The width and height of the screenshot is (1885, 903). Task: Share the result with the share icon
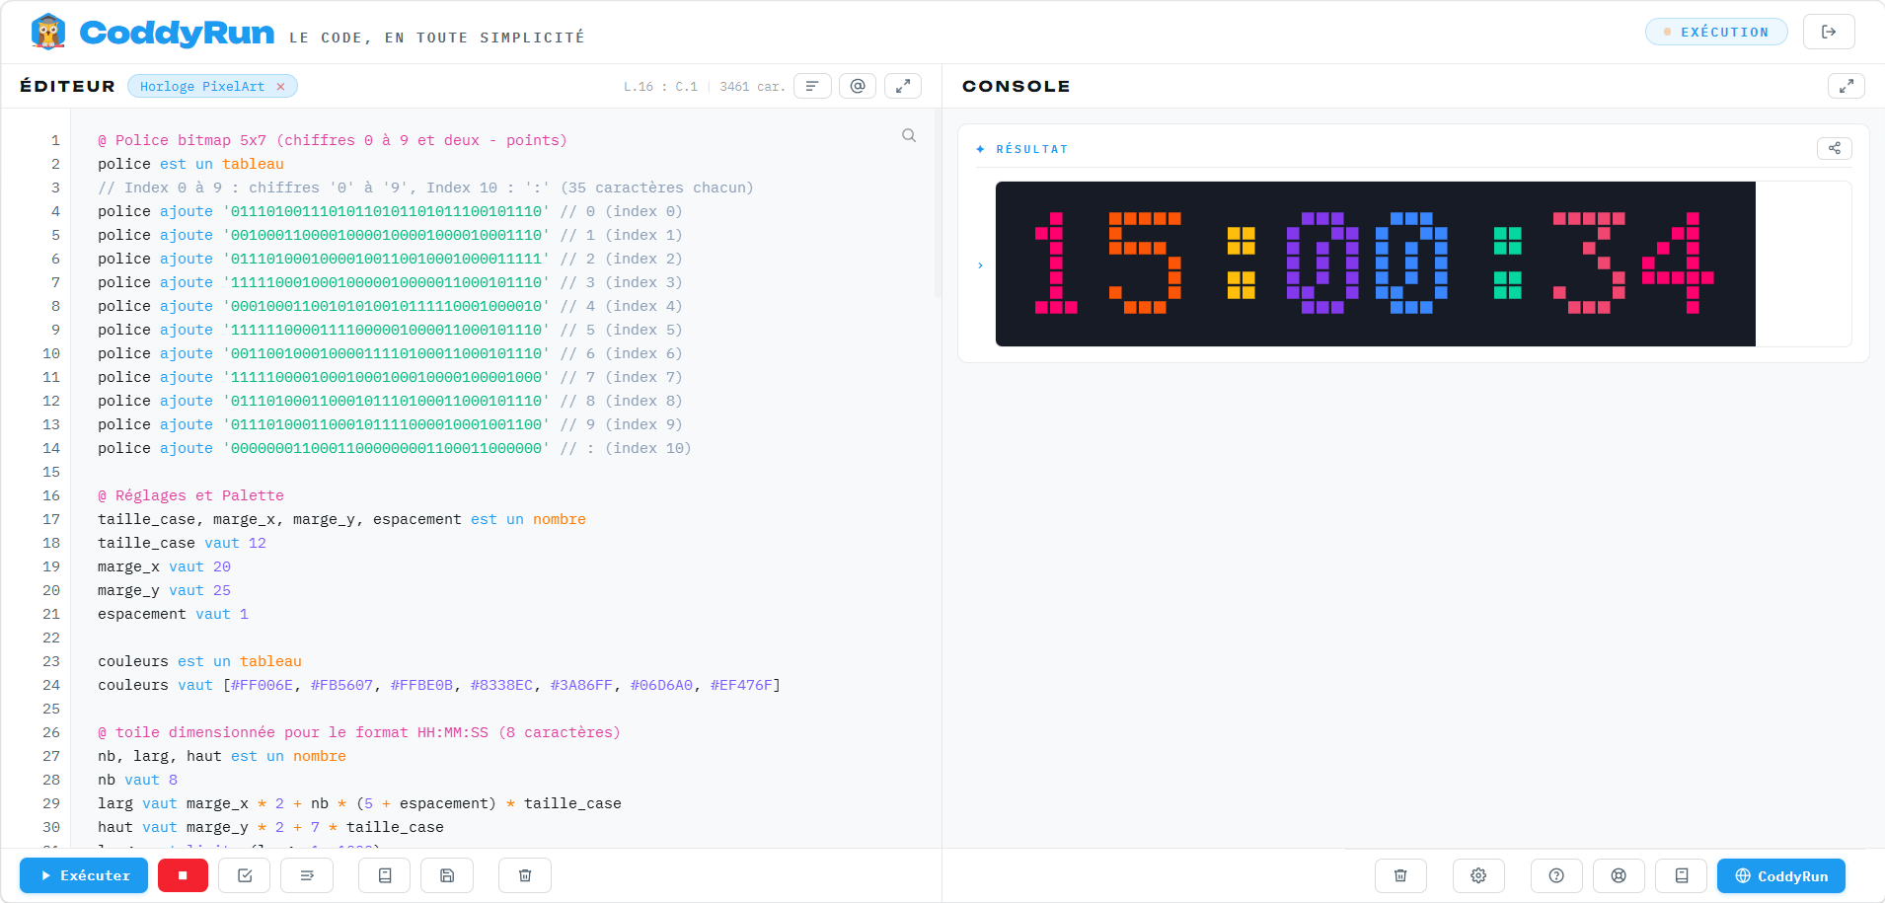(1835, 148)
